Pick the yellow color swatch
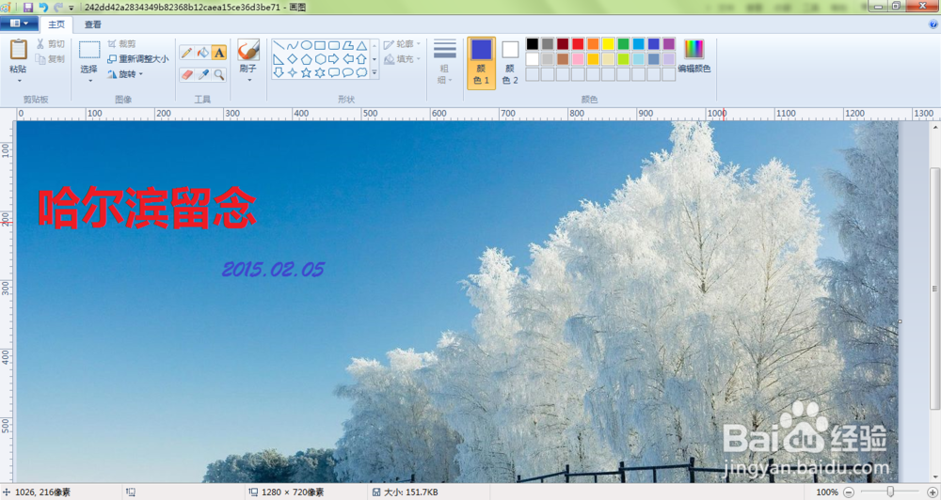The height and width of the screenshot is (500, 941). point(608,44)
